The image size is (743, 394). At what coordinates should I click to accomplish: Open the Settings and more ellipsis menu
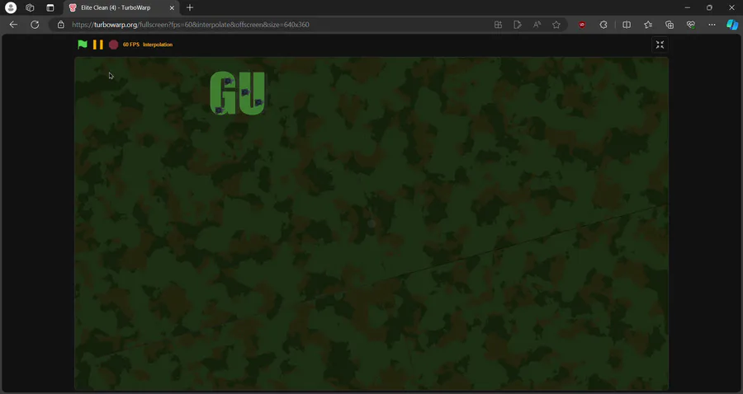(x=712, y=25)
